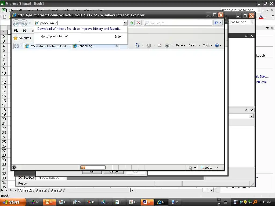Select the Sheet2 worksheet tab
The image size is (275, 206).
click(x=41, y=190)
